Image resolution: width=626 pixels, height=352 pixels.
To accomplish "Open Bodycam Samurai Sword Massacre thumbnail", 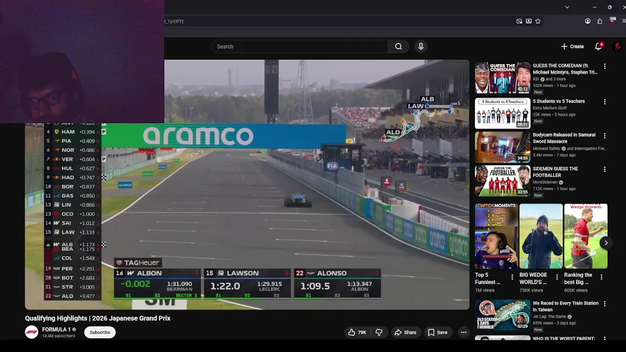I will point(502,147).
